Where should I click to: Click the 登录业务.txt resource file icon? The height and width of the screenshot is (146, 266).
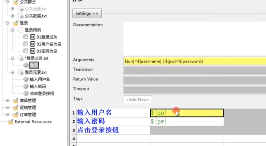(21, 58)
